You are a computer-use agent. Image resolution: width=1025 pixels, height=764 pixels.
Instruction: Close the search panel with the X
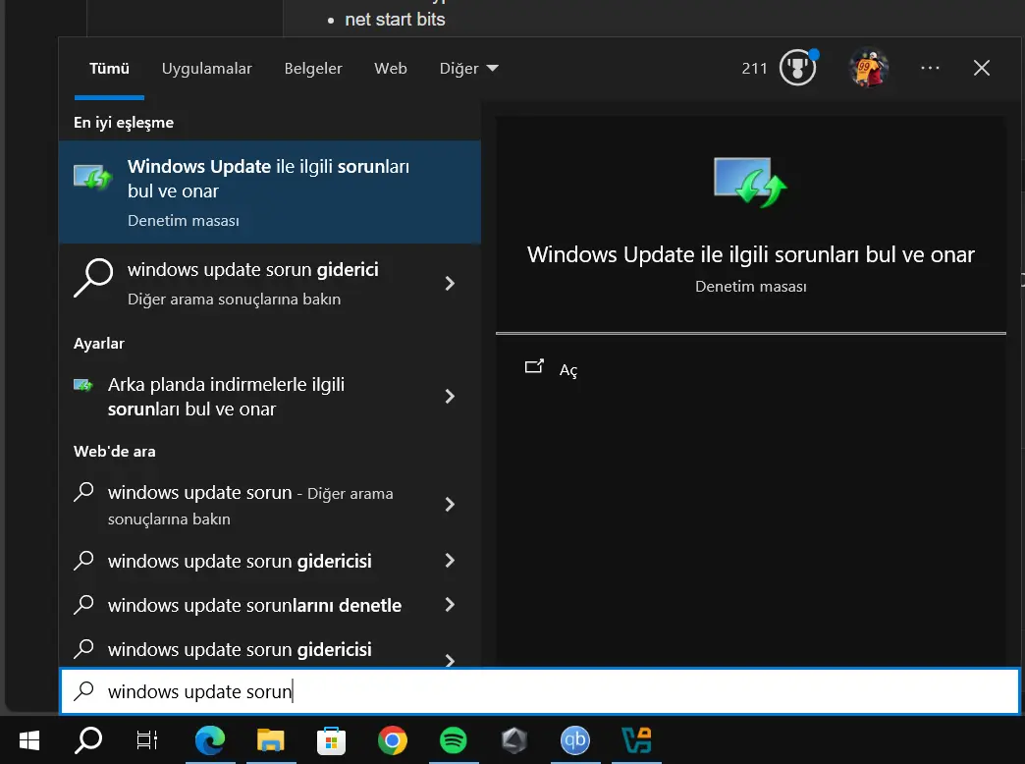[981, 68]
